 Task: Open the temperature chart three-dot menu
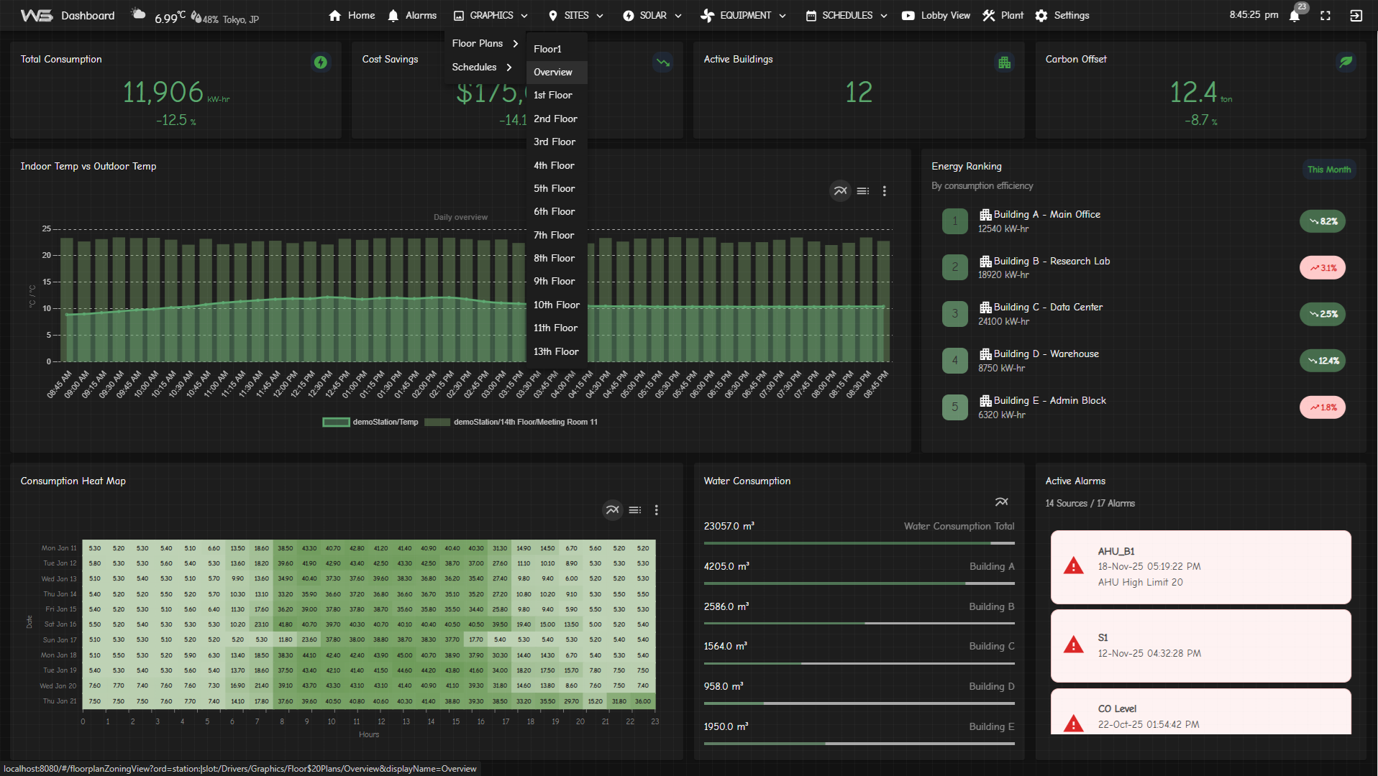pyautogui.click(x=885, y=191)
